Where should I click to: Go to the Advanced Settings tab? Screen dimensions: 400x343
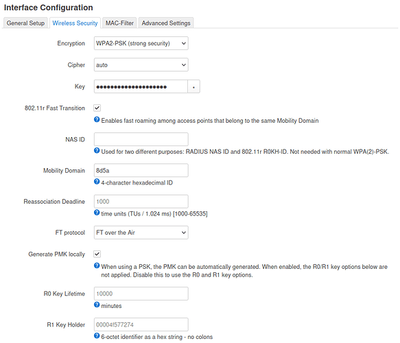click(x=166, y=23)
